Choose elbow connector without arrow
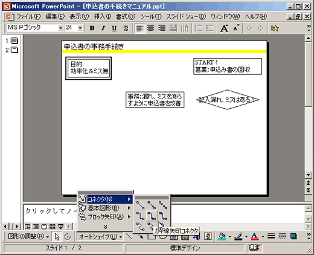314x255 pixels. (140, 216)
